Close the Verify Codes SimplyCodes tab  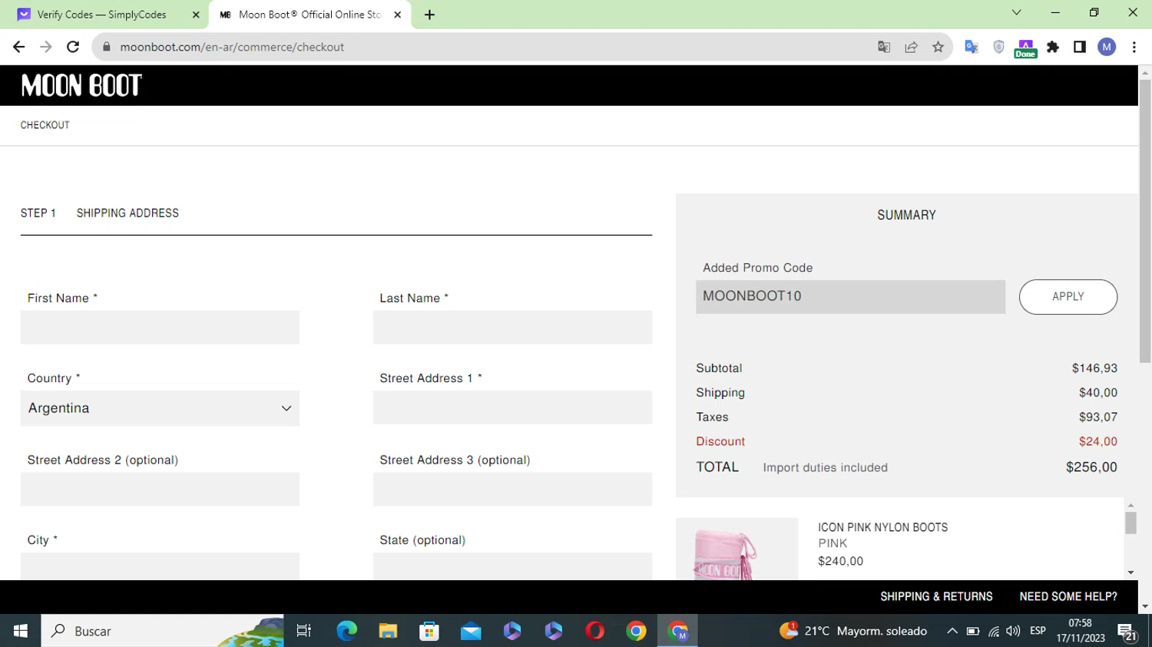[x=196, y=15]
